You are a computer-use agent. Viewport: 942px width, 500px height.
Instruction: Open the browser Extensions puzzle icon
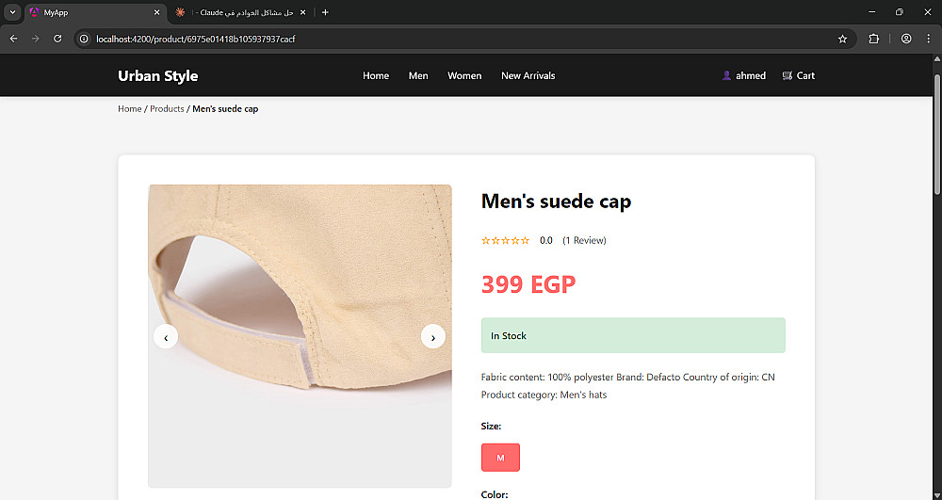click(873, 39)
